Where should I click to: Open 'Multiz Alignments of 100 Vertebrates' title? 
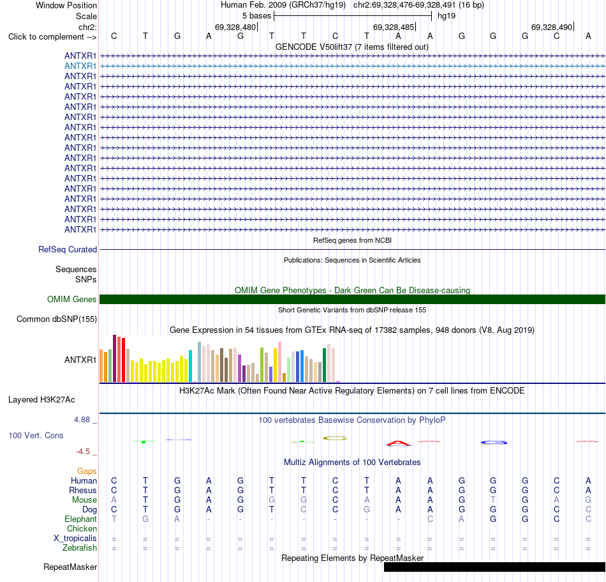coord(352,463)
